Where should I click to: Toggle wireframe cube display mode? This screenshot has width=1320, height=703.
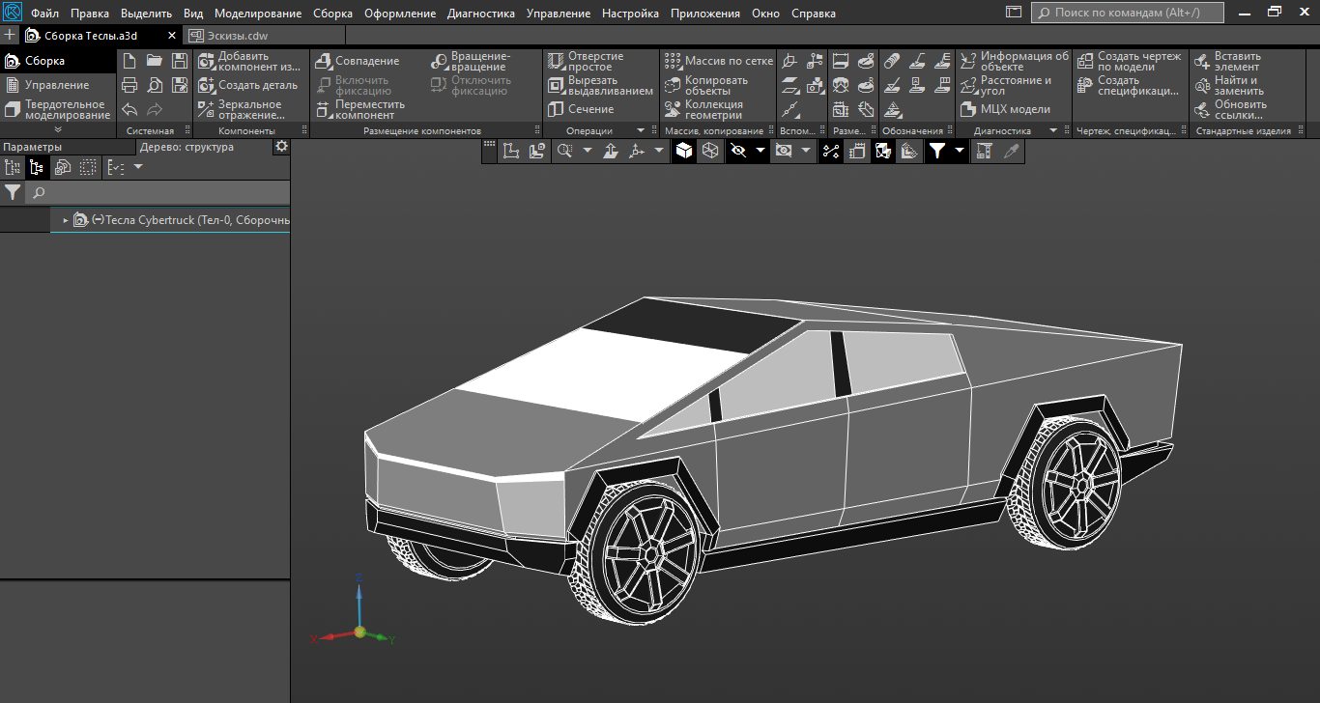(x=710, y=151)
